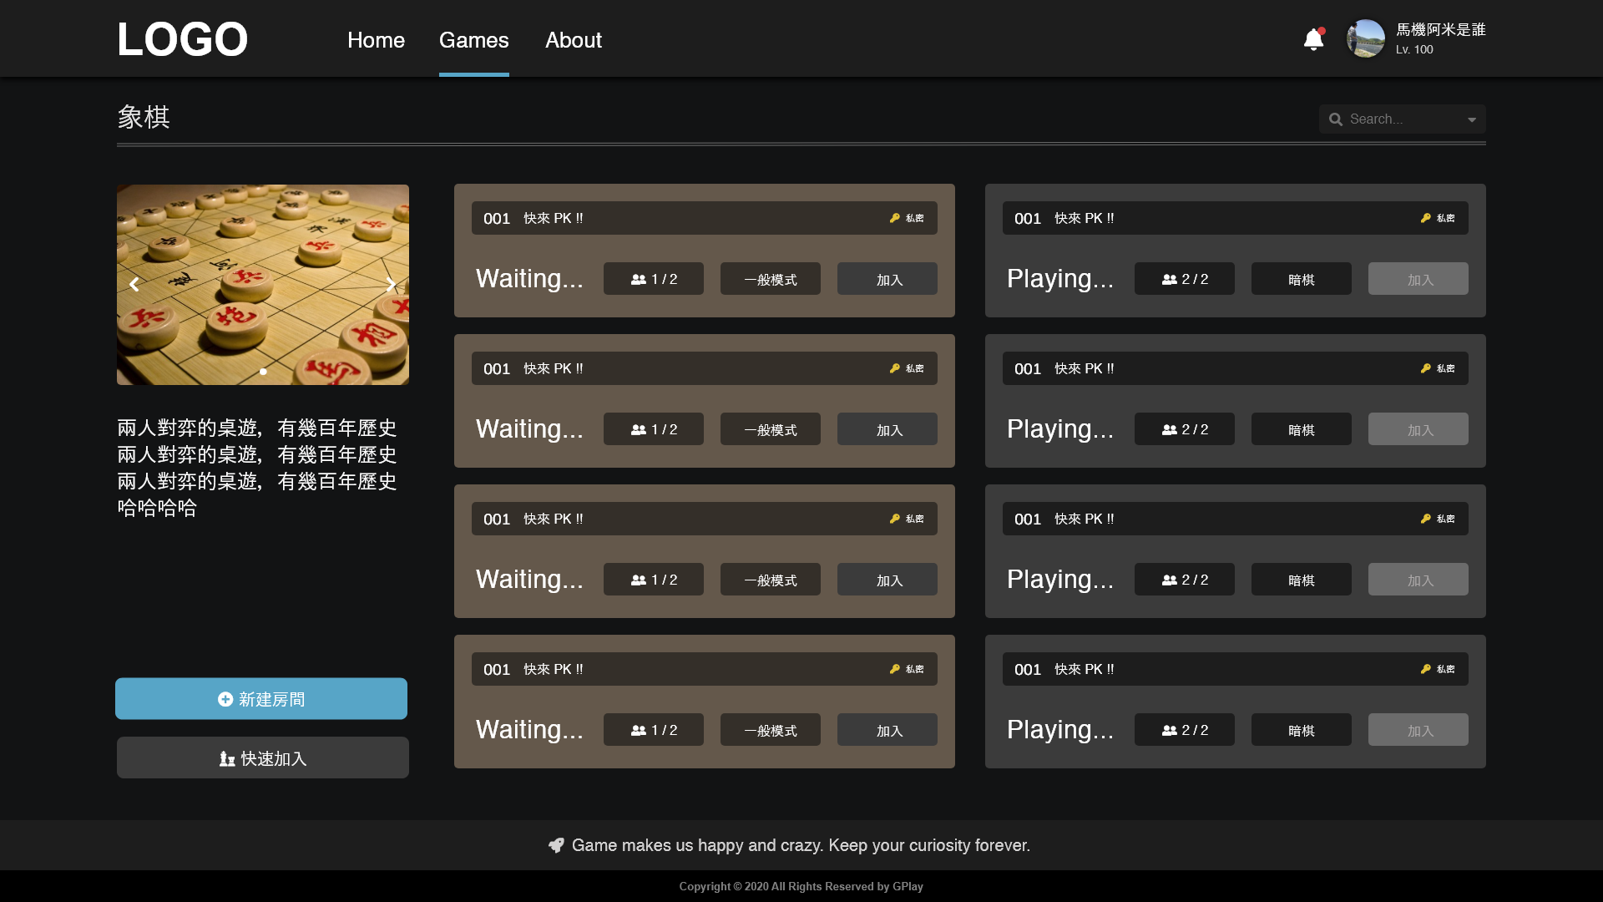This screenshot has width=1603, height=902.
Task: Click the LOGO in header
Action: (182, 39)
